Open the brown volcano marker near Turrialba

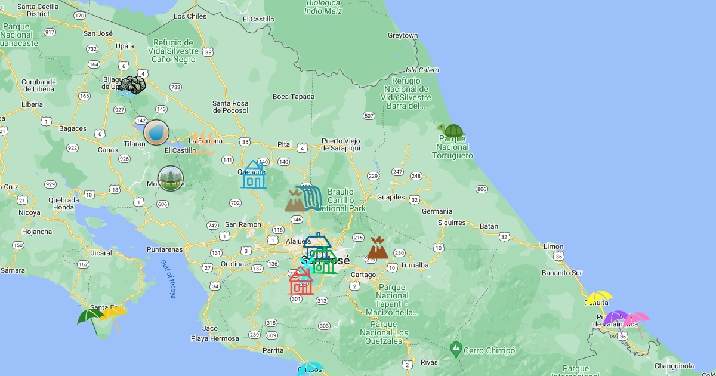click(x=377, y=248)
